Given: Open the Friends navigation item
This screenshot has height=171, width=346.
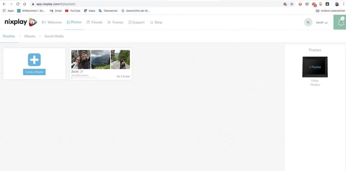Looking at the screenshot, I should coord(95,22).
